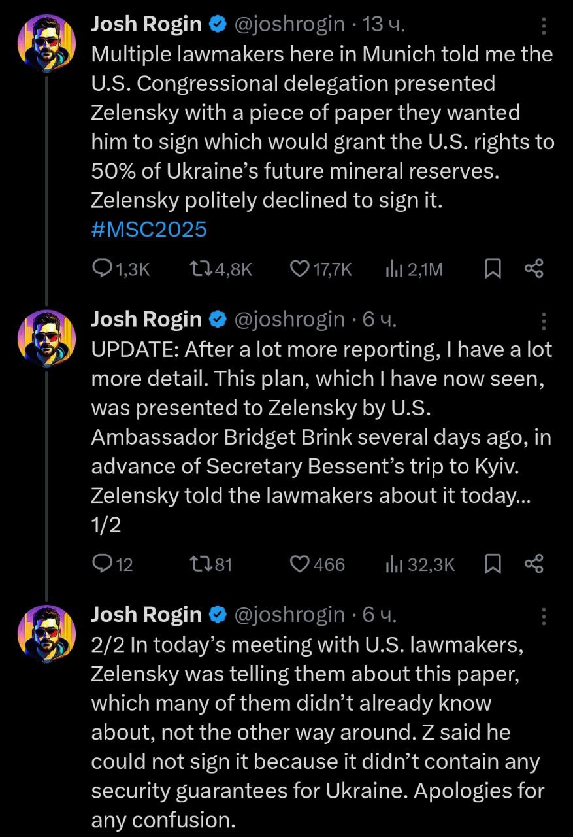The image size is (573, 837).
Task: Reply to the first Munich lawmakers tweet
Action: pos(103,269)
